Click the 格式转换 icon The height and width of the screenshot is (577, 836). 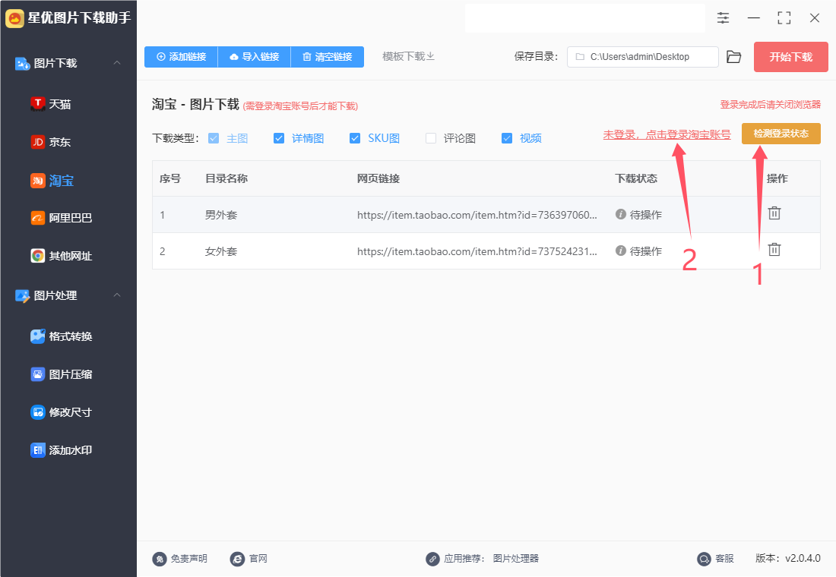coord(37,336)
